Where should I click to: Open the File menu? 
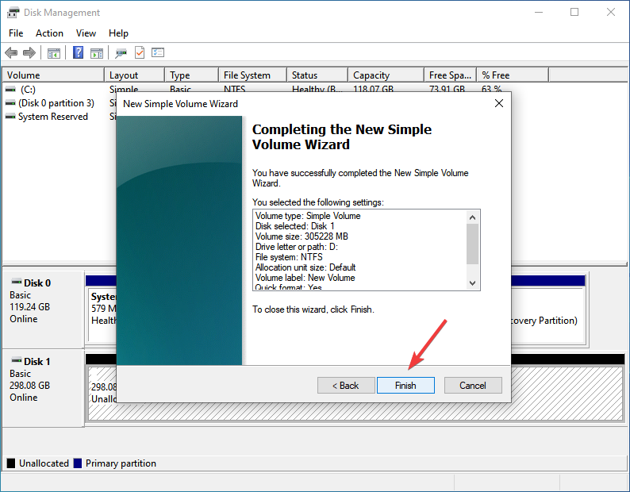pyautogui.click(x=16, y=33)
